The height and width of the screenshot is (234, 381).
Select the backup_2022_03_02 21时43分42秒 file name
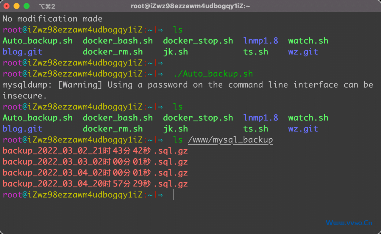click(95, 151)
